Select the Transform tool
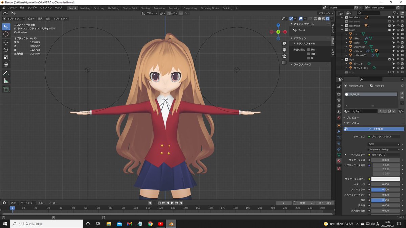 click(6, 65)
